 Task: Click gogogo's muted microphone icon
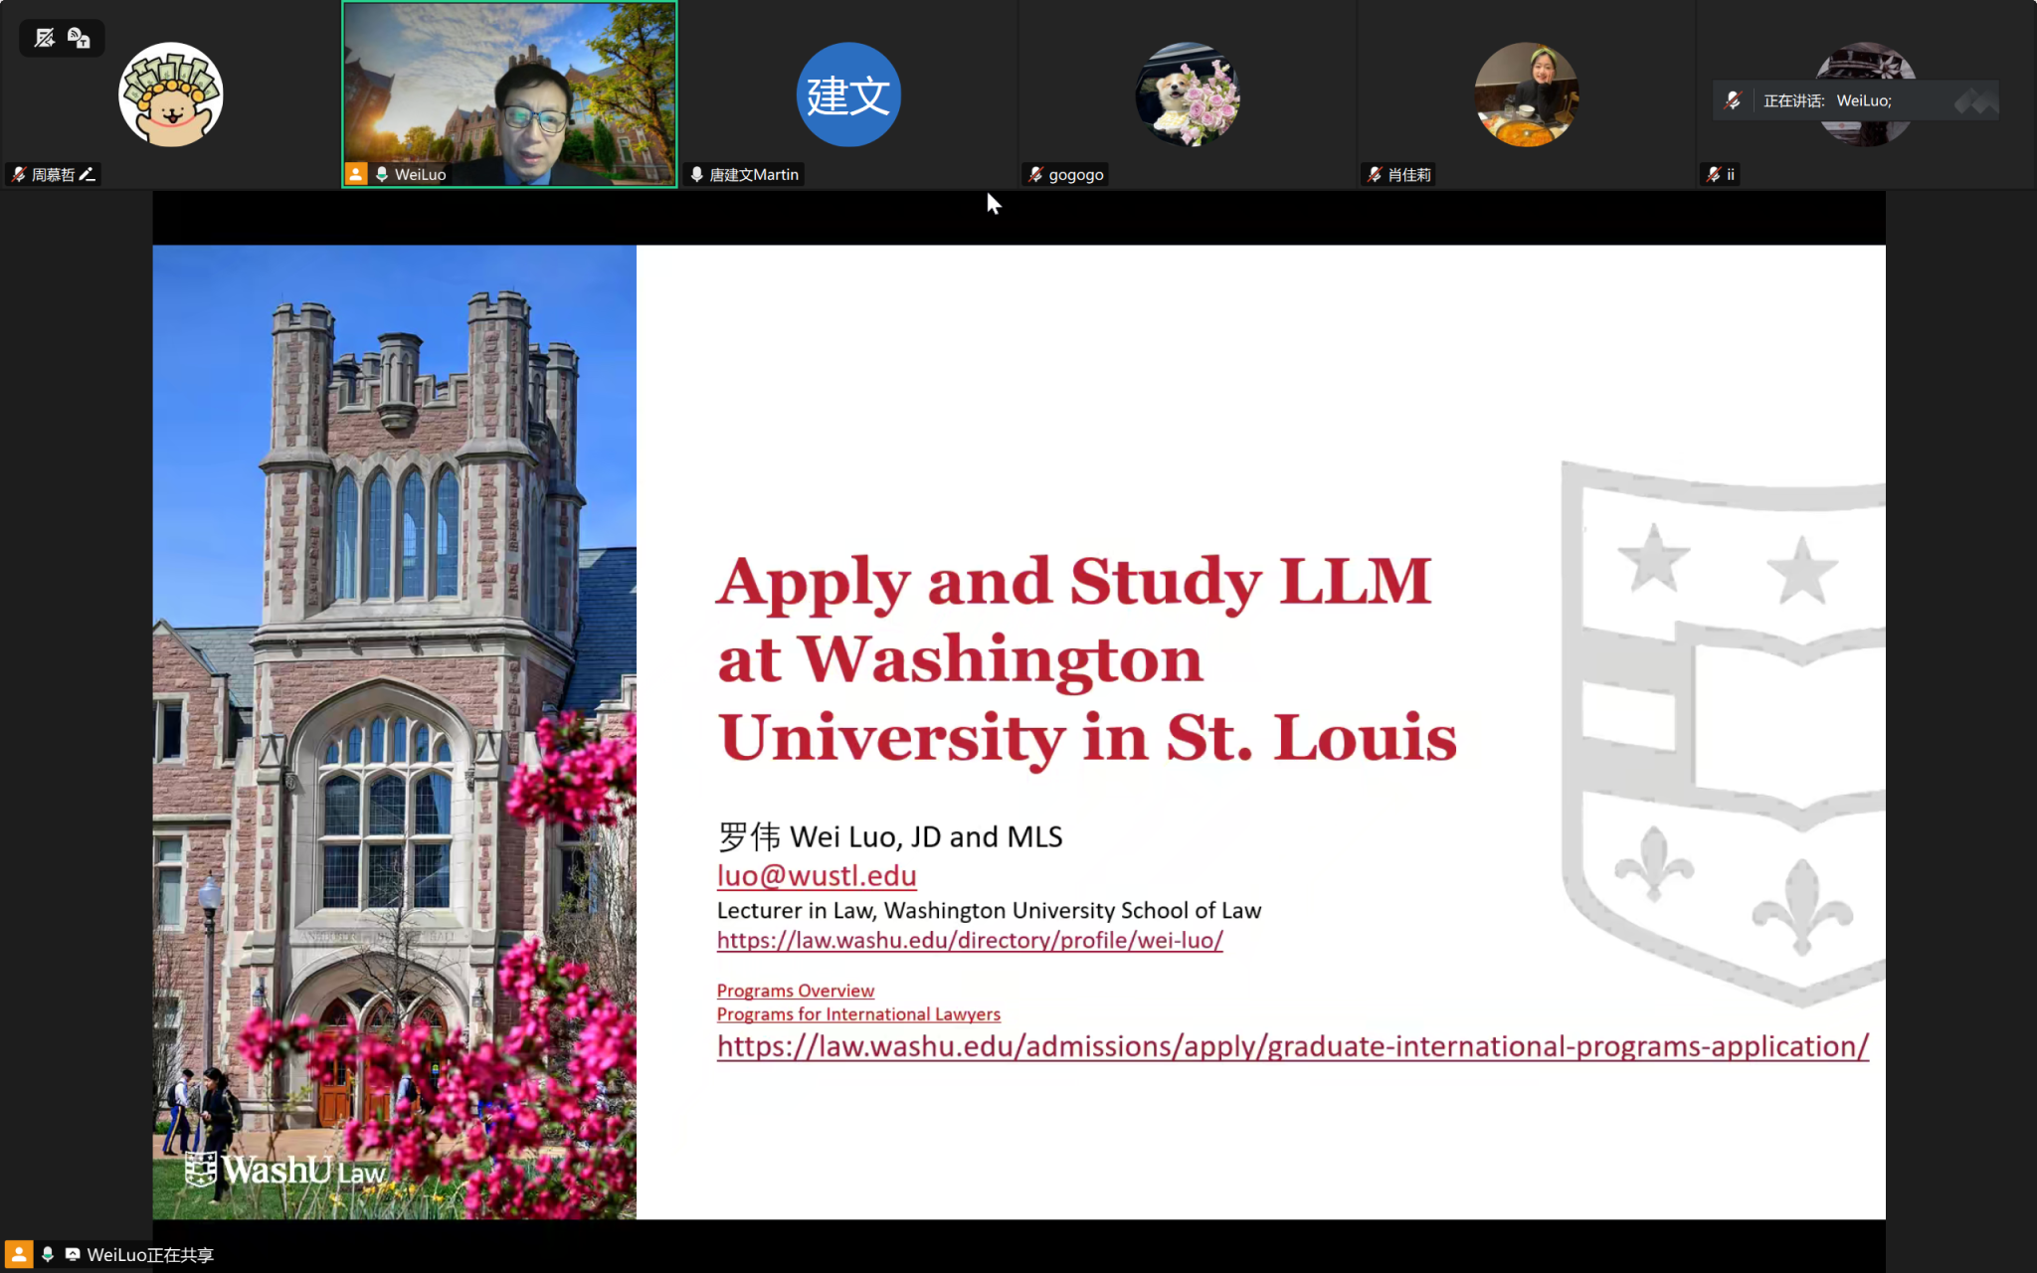point(1035,174)
